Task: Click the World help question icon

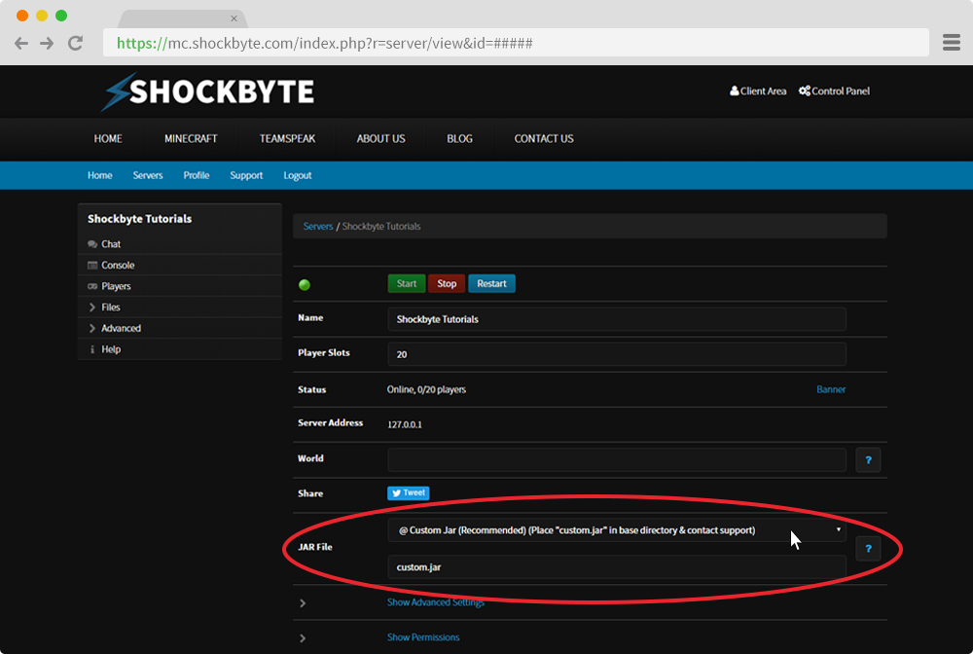Action: coord(868,459)
